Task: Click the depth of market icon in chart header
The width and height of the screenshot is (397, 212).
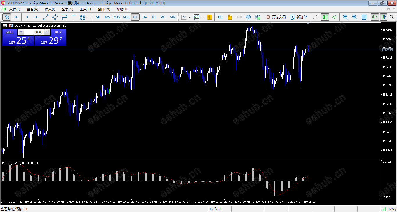Action: 5,26
